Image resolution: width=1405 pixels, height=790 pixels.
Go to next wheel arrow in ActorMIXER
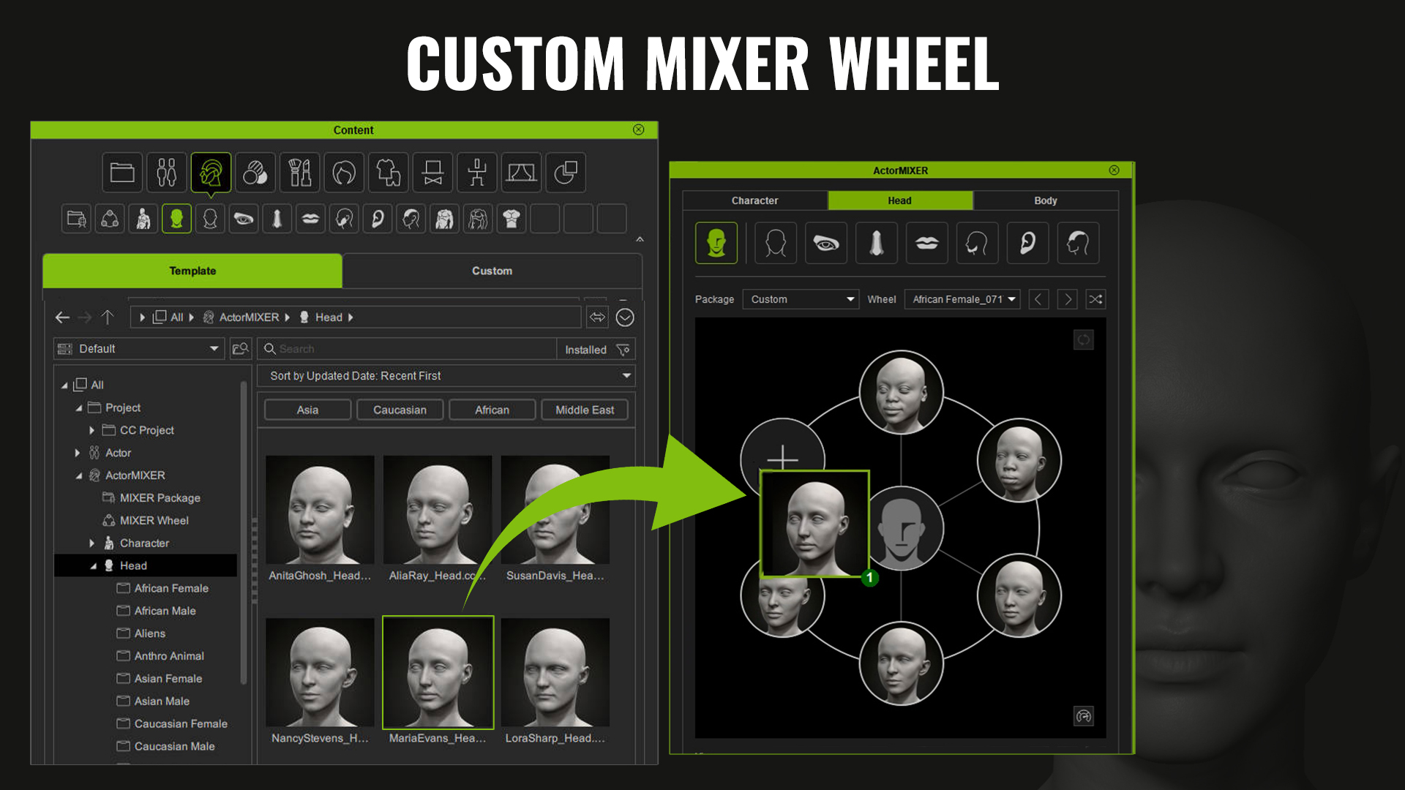[x=1067, y=299]
